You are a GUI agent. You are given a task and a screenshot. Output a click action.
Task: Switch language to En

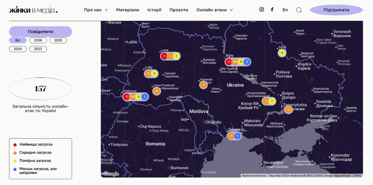coord(285,10)
